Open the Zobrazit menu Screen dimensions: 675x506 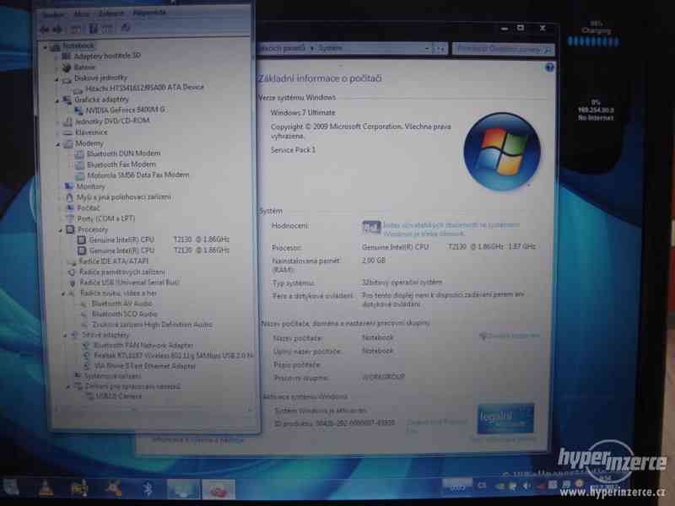pyautogui.click(x=111, y=13)
